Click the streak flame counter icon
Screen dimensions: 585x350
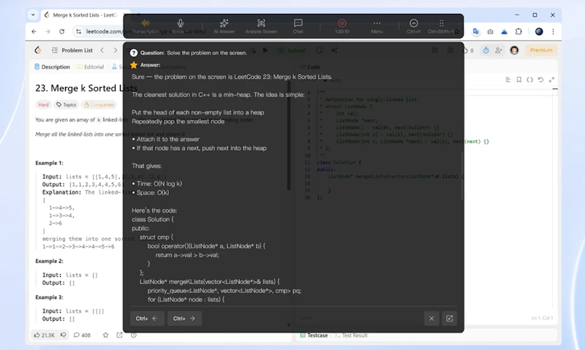pos(468,50)
